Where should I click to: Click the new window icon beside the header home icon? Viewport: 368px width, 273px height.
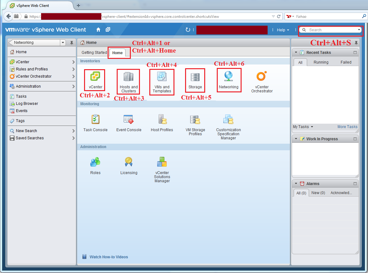pos(108,29)
